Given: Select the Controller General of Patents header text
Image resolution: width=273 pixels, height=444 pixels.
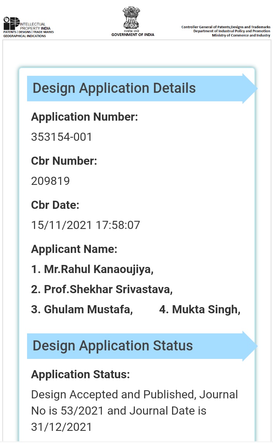Looking at the screenshot, I should tap(226, 31).
